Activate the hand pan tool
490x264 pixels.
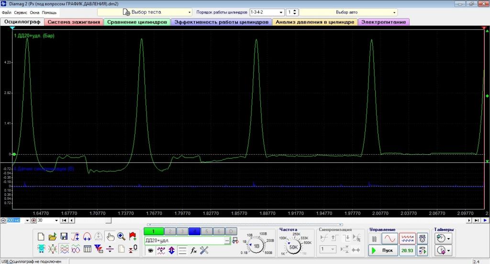[x=110, y=237]
